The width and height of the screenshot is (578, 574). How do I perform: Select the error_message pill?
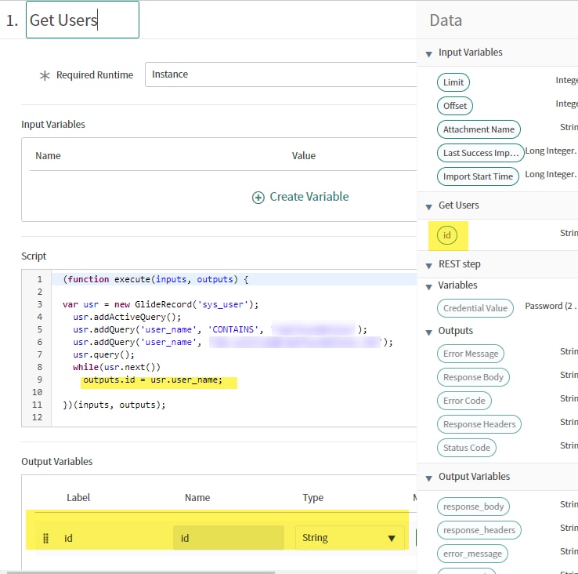[472, 554]
